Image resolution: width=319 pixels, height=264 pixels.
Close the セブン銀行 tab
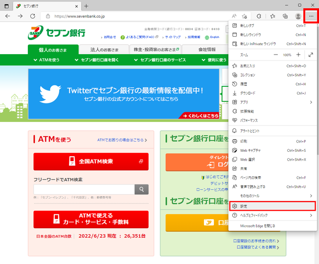point(76,6)
